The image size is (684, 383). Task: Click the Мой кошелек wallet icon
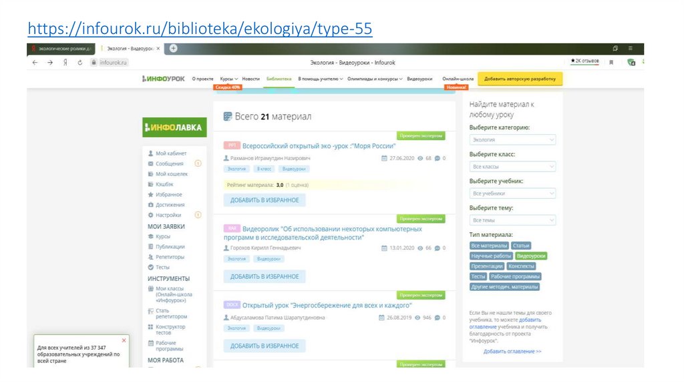pyautogui.click(x=150, y=174)
